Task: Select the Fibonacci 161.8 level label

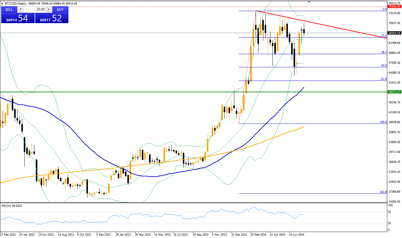Action: (x=383, y=192)
